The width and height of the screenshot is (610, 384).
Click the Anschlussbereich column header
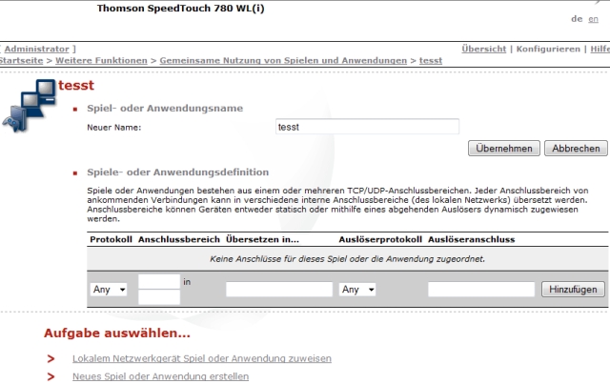click(179, 239)
